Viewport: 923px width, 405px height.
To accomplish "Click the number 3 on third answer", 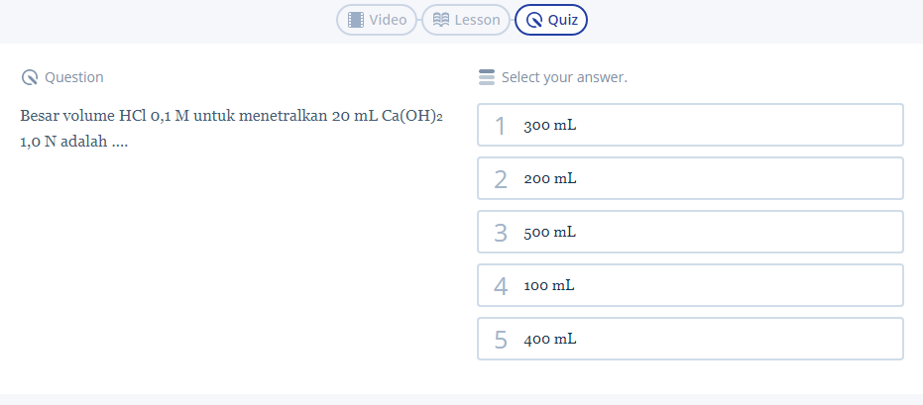I will point(501,233).
